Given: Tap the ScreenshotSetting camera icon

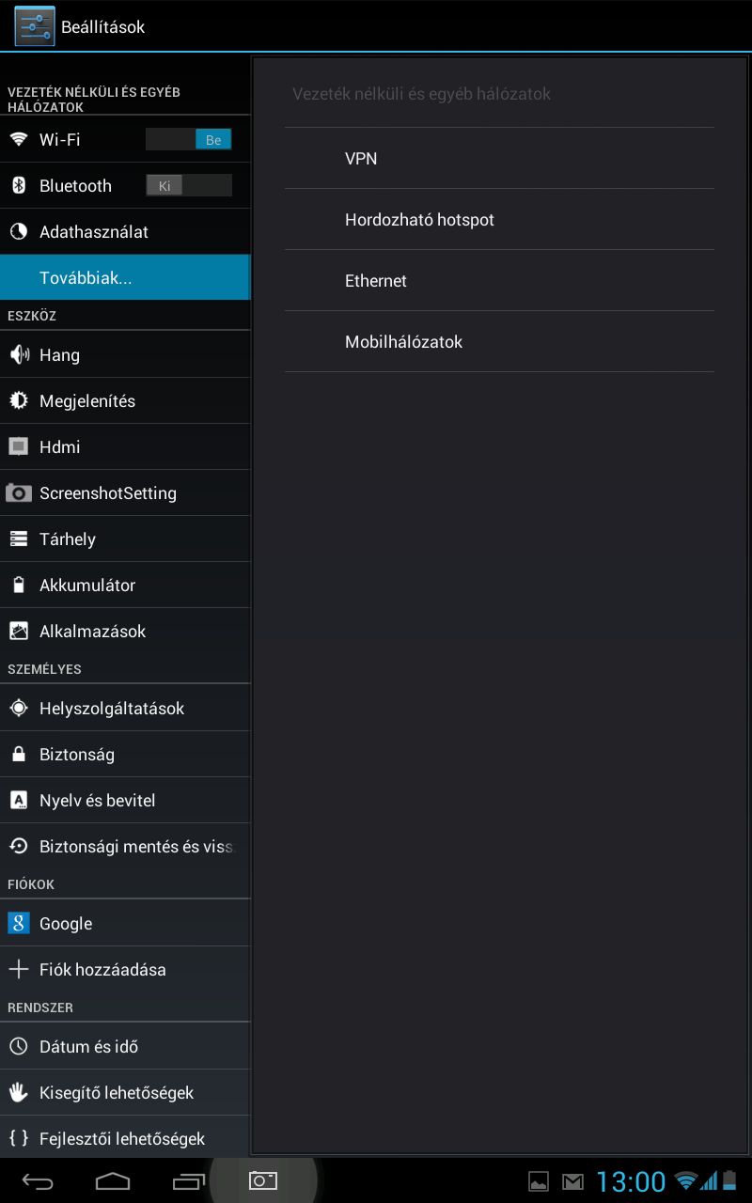Looking at the screenshot, I should click(19, 492).
